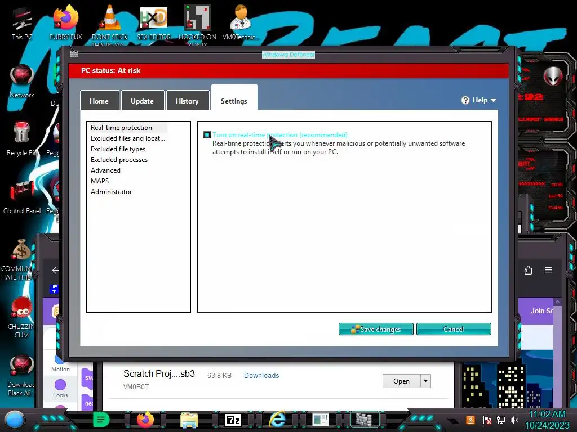Open the This PC desktop icon
The width and height of the screenshot is (577, 432).
click(22, 22)
